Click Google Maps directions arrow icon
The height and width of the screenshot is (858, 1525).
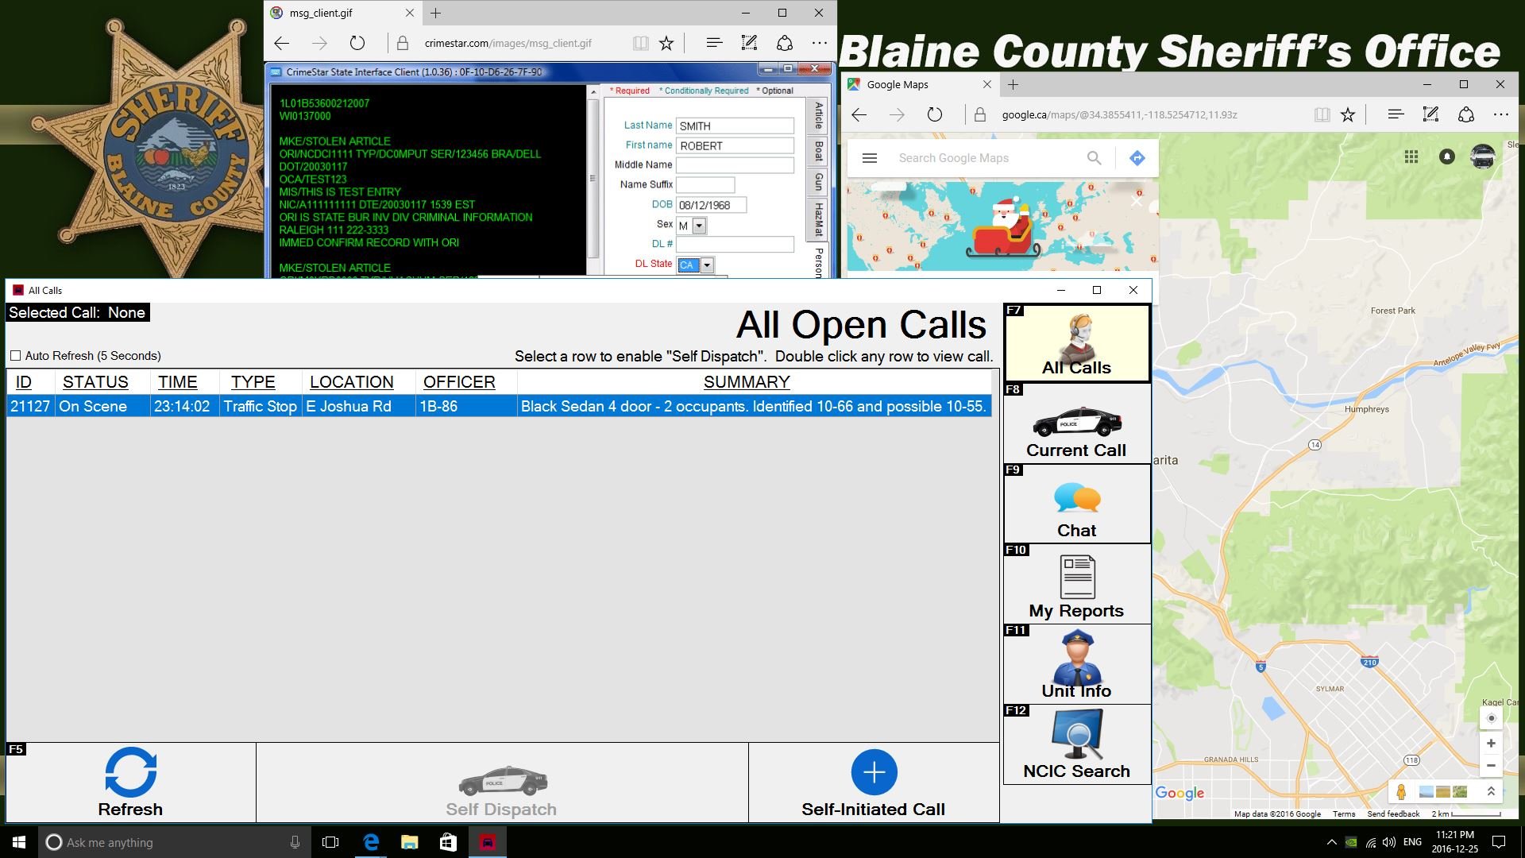[x=1137, y=158]
